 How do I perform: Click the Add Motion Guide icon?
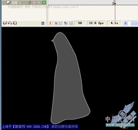click(x=10, y=23)
